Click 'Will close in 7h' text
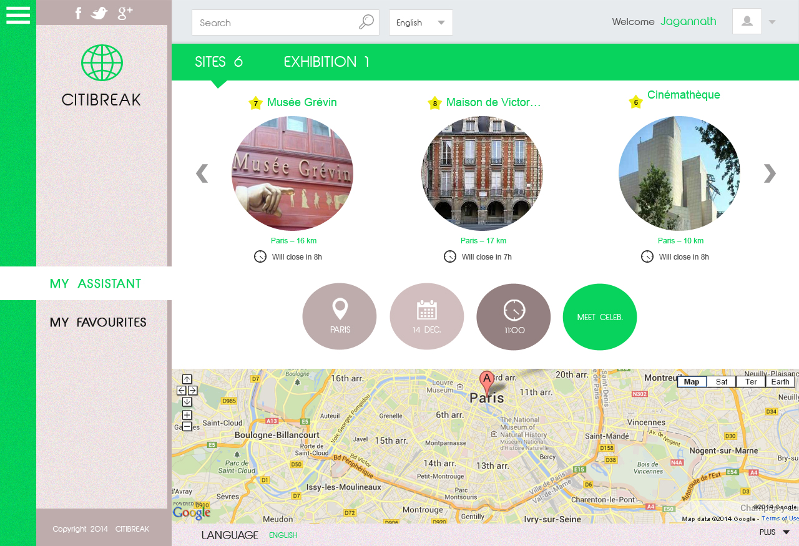799x546 pixels. point(487,257)
